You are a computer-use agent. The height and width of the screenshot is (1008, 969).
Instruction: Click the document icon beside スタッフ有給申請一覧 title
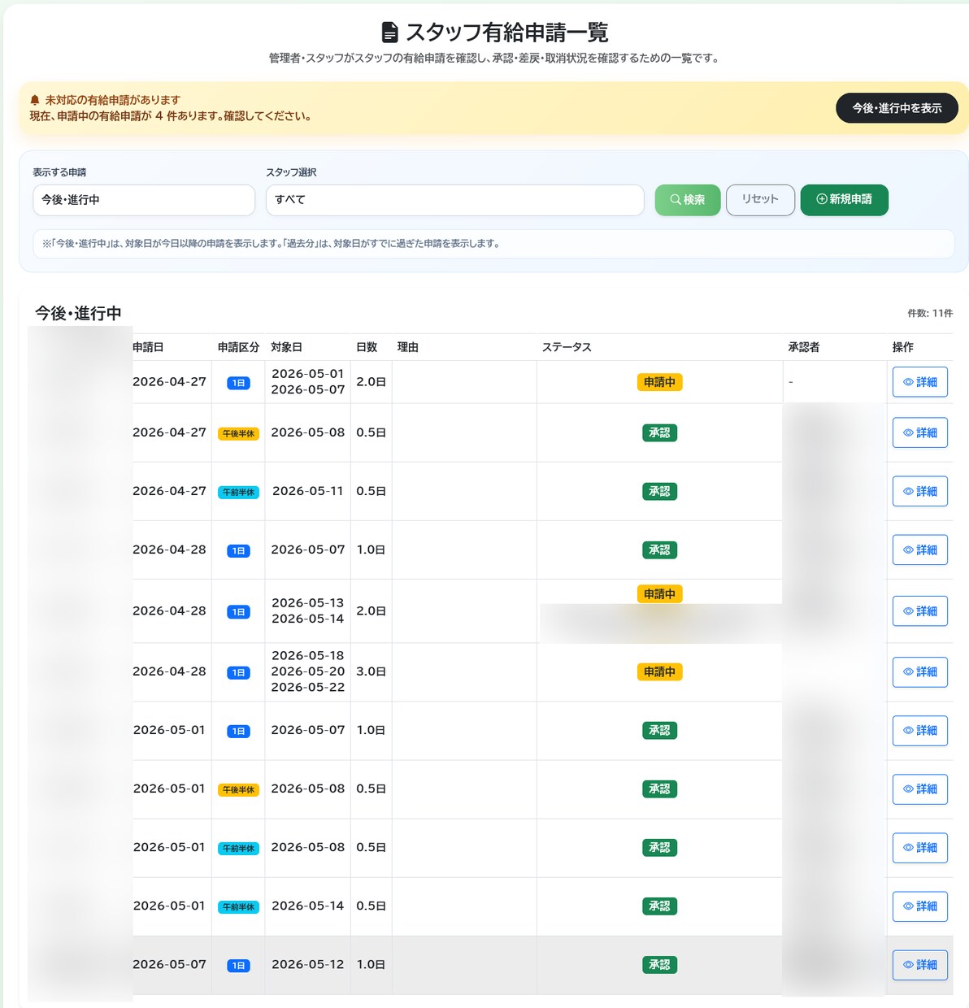tap(390, 33)
